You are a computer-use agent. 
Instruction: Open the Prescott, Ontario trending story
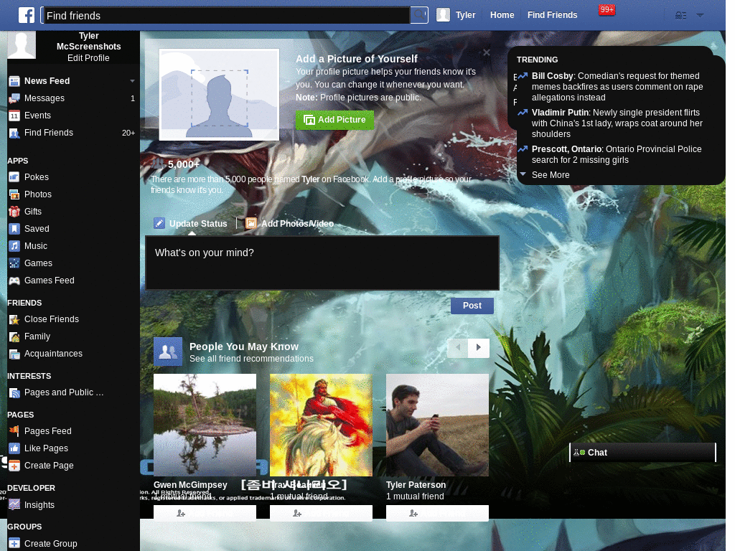click(x=617, y=155)
